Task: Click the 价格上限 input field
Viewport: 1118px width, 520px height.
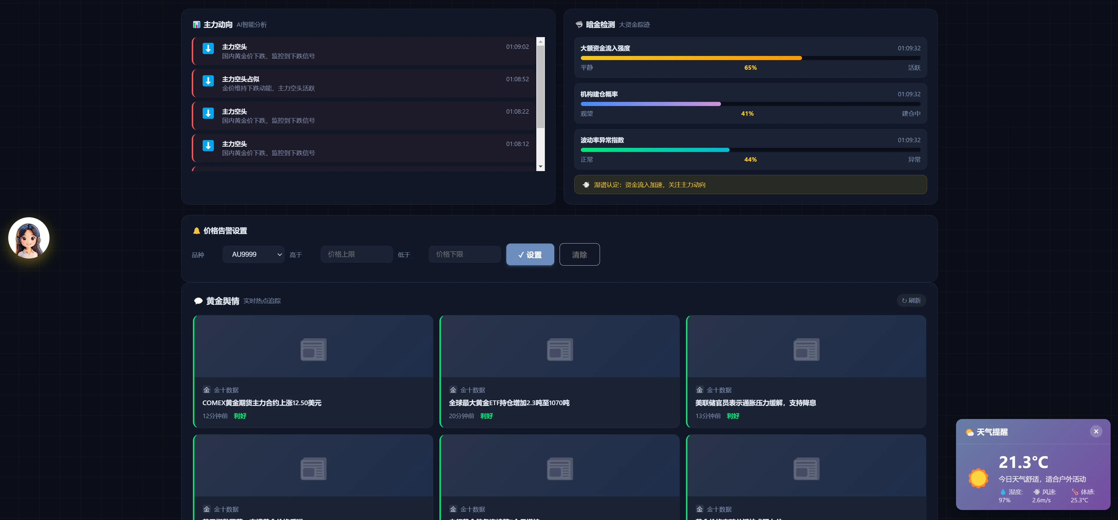Action: tap(356, 254)
